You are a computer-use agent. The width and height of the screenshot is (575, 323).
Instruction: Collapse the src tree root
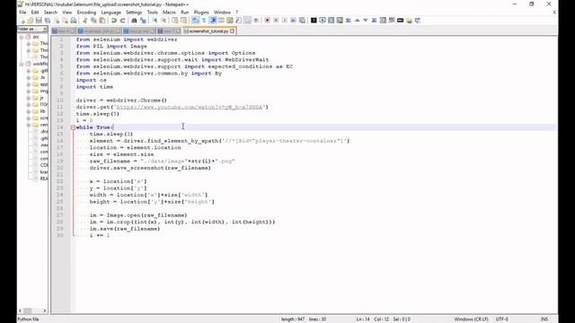tap(22, 37)
